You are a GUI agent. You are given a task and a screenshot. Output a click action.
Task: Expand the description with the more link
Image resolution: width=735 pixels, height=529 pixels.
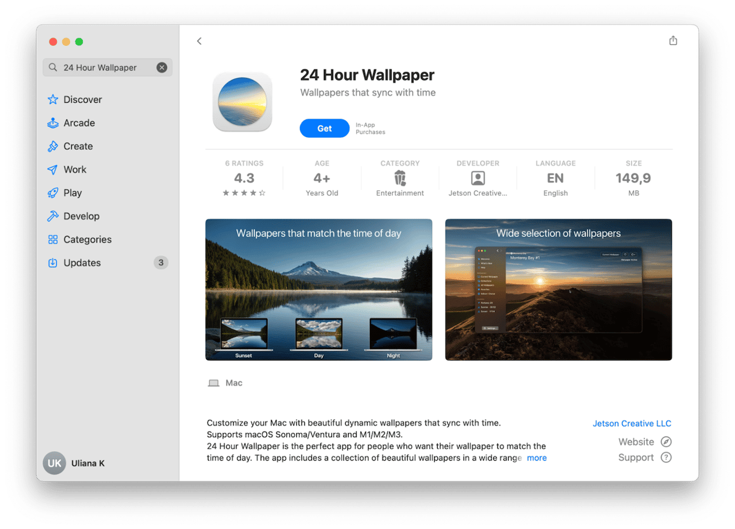537,458
